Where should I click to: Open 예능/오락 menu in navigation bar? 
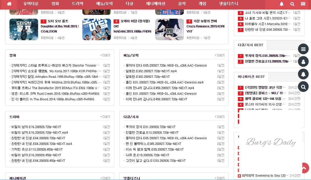tap(104, 4)
